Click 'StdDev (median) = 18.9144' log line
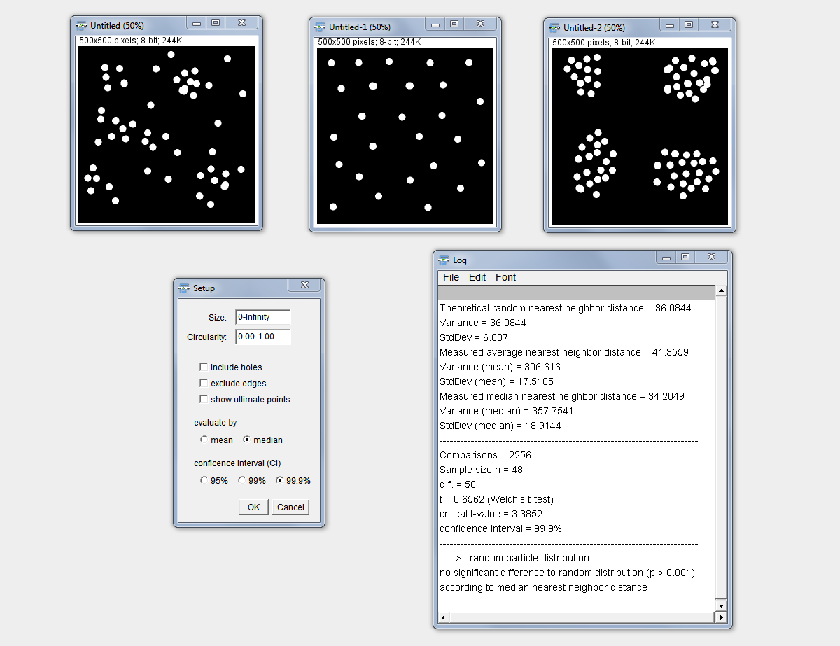The height and width of the screenshot is (646, 840). click(500, 426)
